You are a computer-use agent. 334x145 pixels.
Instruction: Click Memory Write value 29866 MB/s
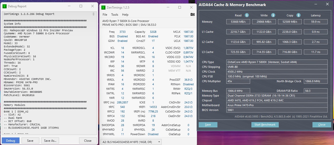tap(264, 22)
